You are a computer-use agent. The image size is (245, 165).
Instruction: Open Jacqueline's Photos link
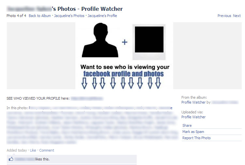point(69,16)
